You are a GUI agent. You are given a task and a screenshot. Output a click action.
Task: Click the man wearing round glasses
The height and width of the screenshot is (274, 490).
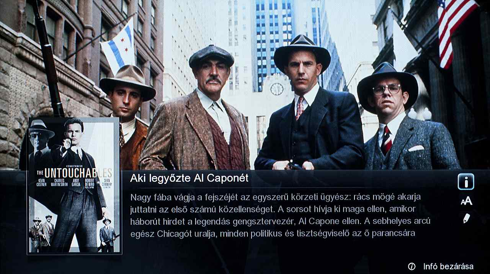pos(406,118)
